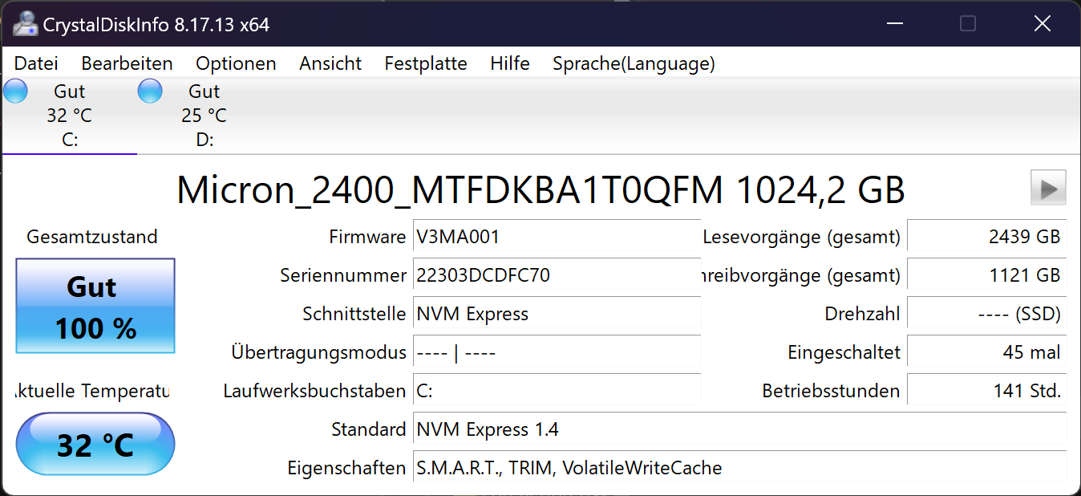This screenshot has height=496, width=1081.
Task: Open the Festplatte menu
Action: click(x=426, y=63)
